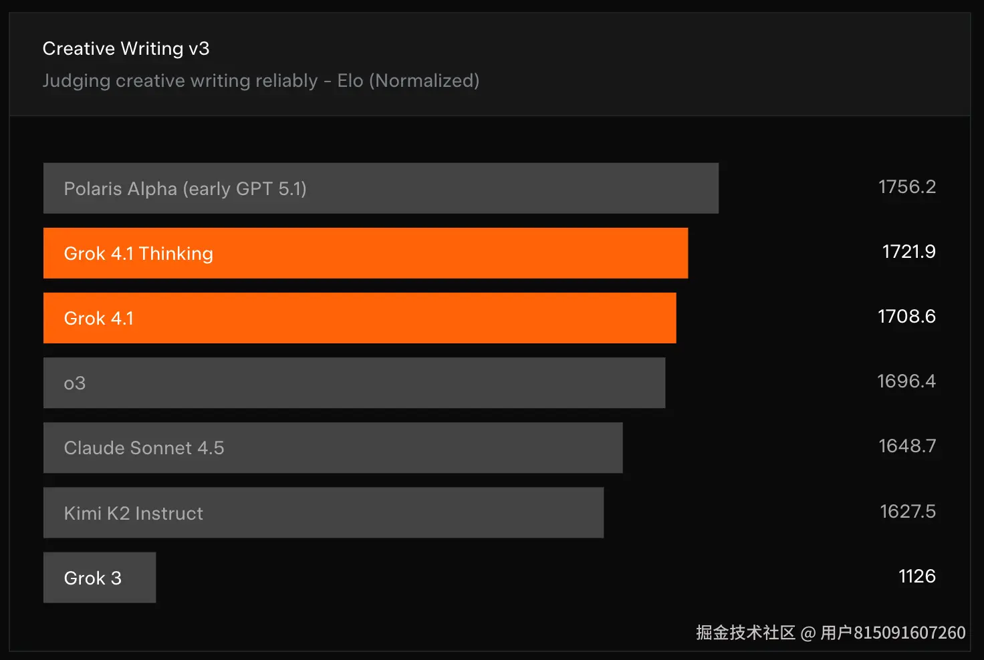Click the Claude Sonnet 4.5 bar
Viewport: 984px width, 660px height.
click(333, 448)
